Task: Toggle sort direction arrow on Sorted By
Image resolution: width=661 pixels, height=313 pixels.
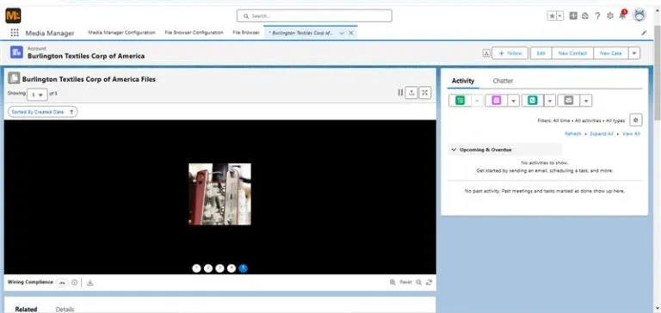Action: tap(71, 112)
